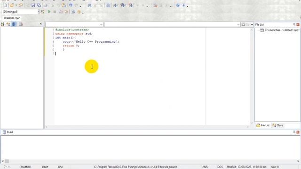Click the greyed Go button
This screenshot has width=301, height=169.
tap(248, 24)
